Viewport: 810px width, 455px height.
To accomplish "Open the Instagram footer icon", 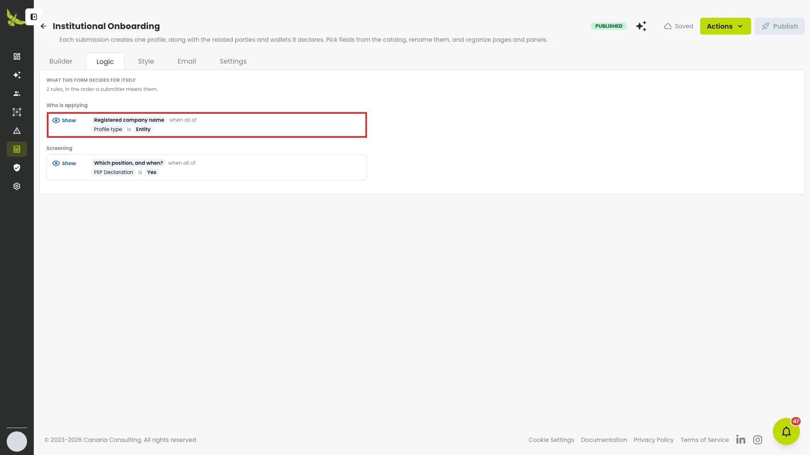I will click(758, 440).
